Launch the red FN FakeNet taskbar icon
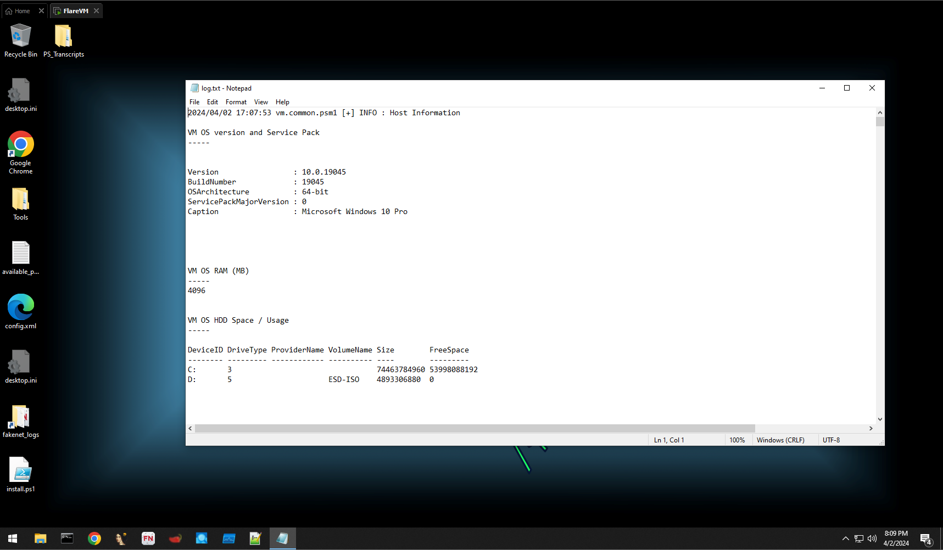The image size is (943, 550). (x=148, y=538)
